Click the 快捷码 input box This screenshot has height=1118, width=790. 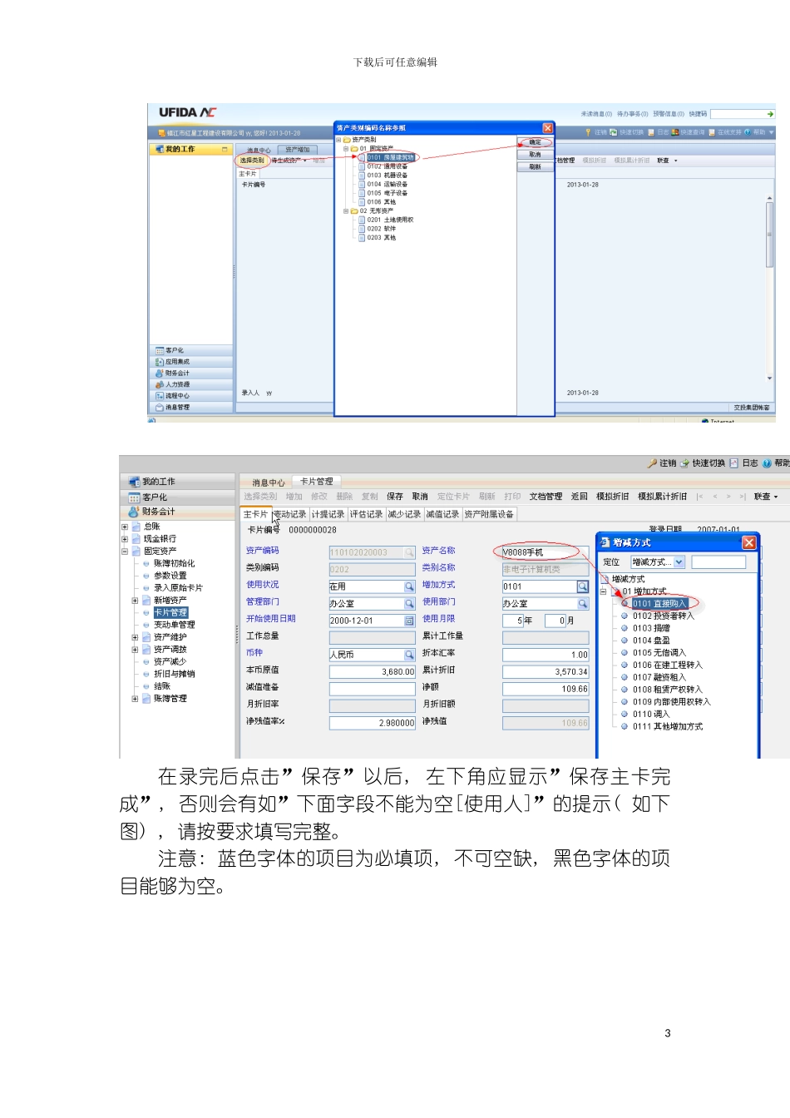tap(743, 114)
